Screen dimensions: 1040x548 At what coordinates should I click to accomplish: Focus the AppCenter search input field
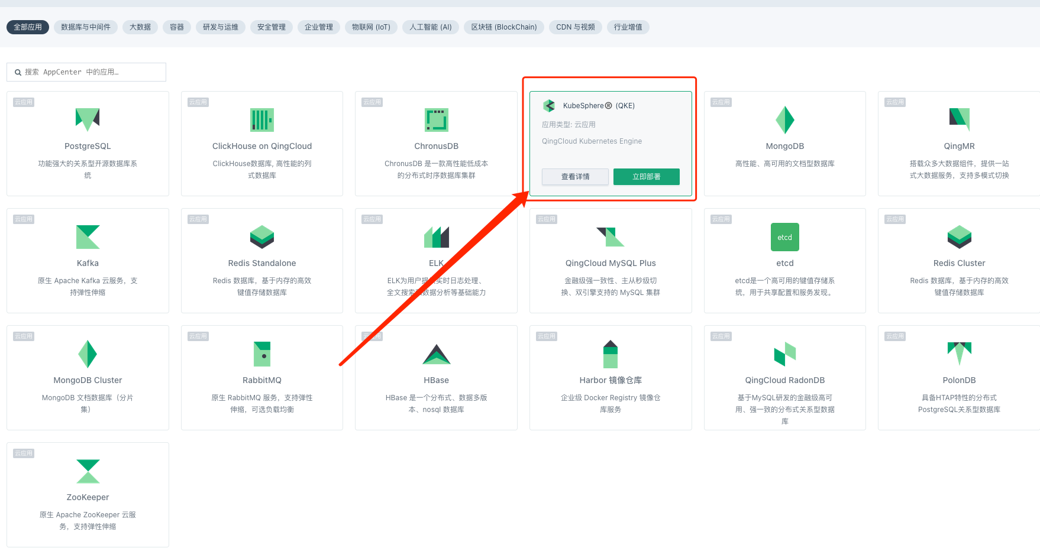[86, 72]
